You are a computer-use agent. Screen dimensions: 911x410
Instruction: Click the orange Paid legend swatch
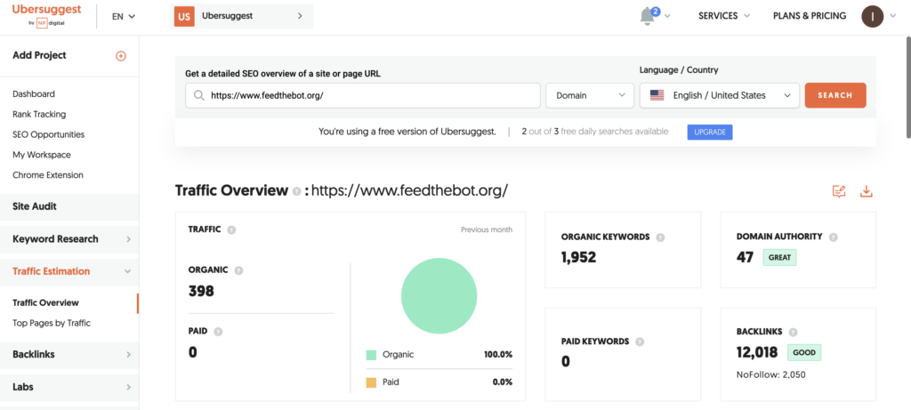(371, 382)
